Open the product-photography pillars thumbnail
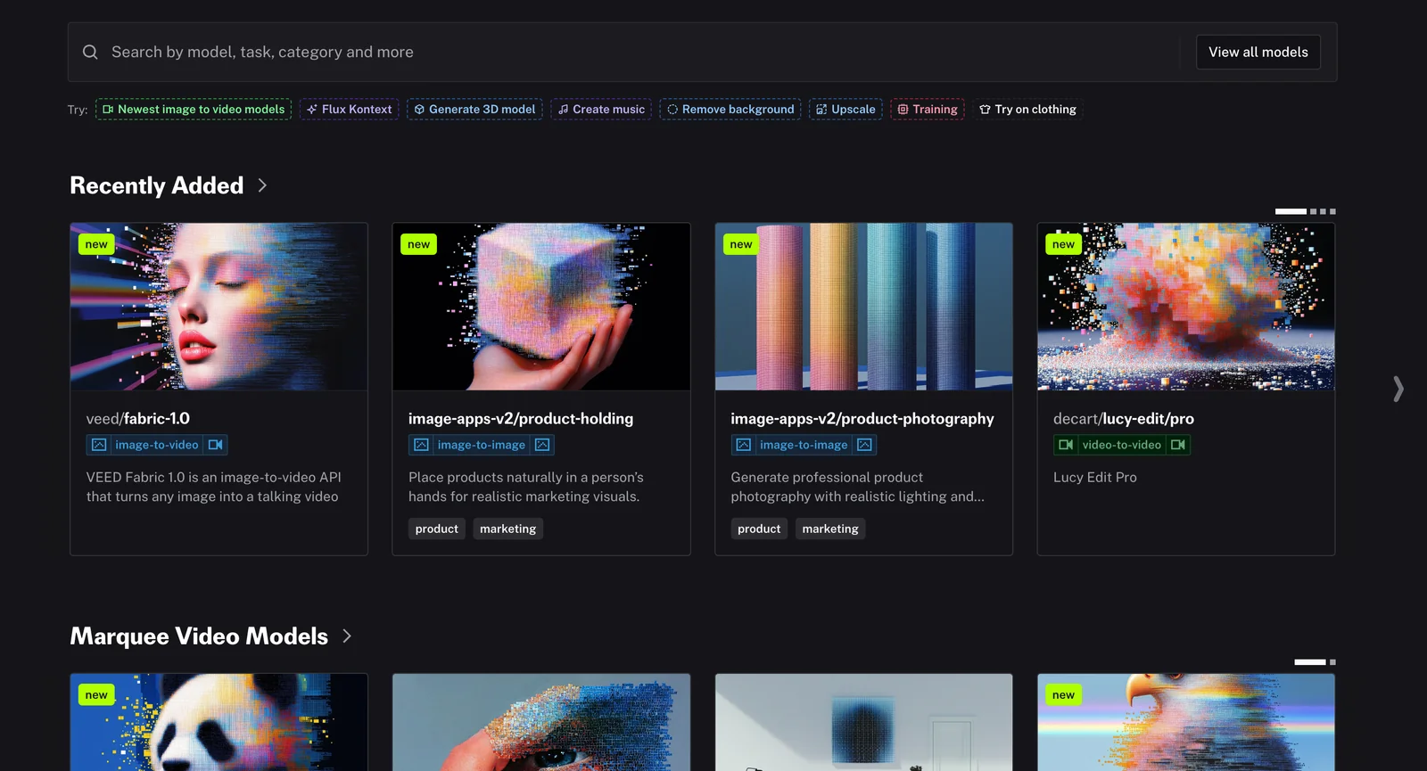This screenshot has width=1427, height=771. [x=863, y=307]
